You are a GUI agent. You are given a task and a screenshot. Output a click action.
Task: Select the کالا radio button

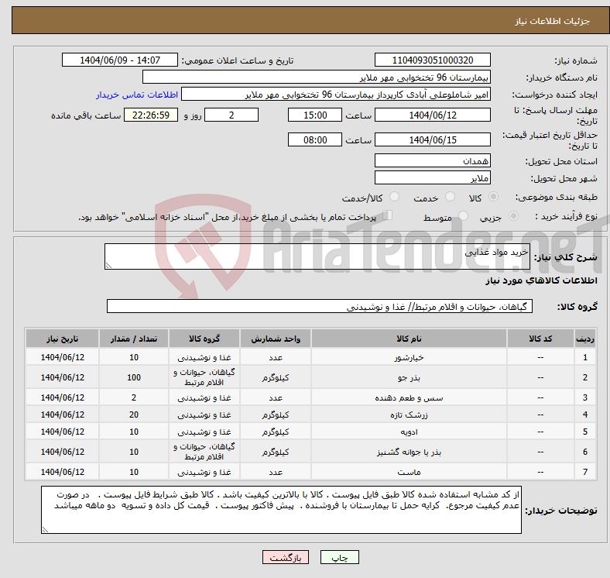494,198
